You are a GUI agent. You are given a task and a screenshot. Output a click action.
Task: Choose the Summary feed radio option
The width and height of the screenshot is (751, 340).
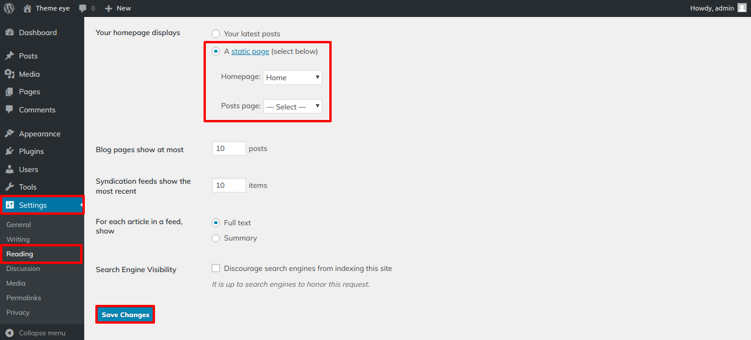point(216,238)
